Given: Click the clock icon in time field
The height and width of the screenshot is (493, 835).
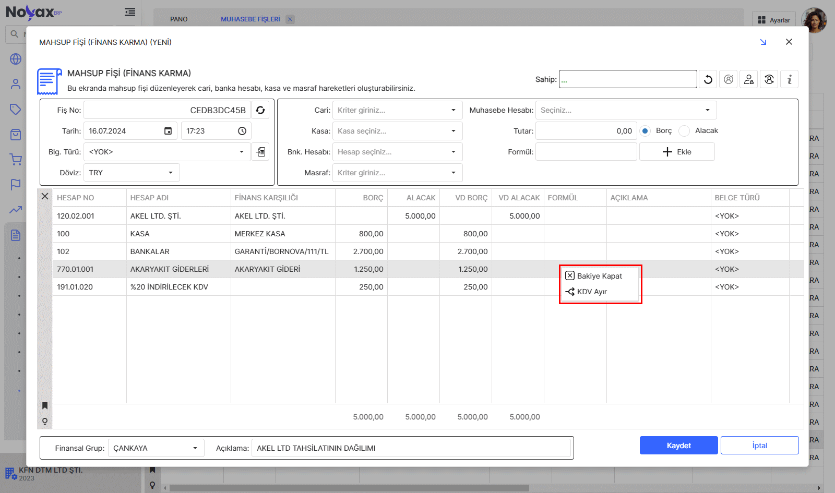Looking at the screenshot, I should (242, 131).
